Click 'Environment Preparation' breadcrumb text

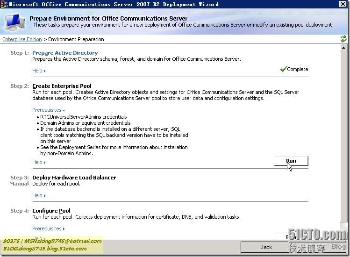tap(76, 39)
